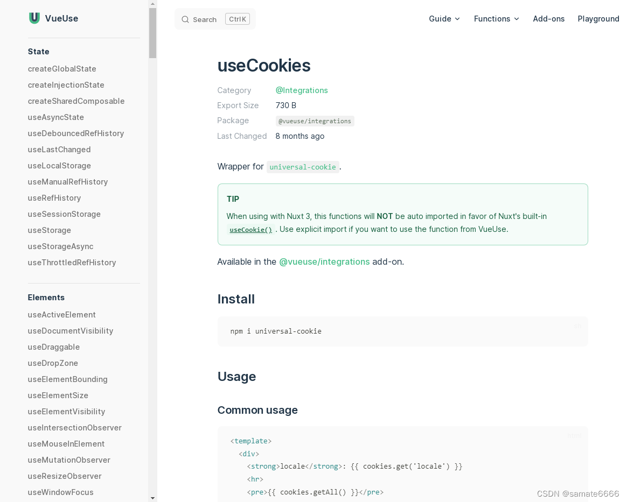
Task: Open useIntersectionObserver documentation page
Action: point(74,427)
